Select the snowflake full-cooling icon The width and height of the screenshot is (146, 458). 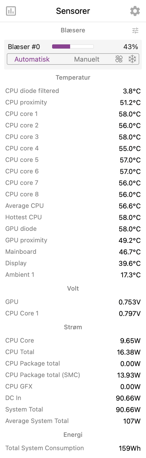coord(132,59)
